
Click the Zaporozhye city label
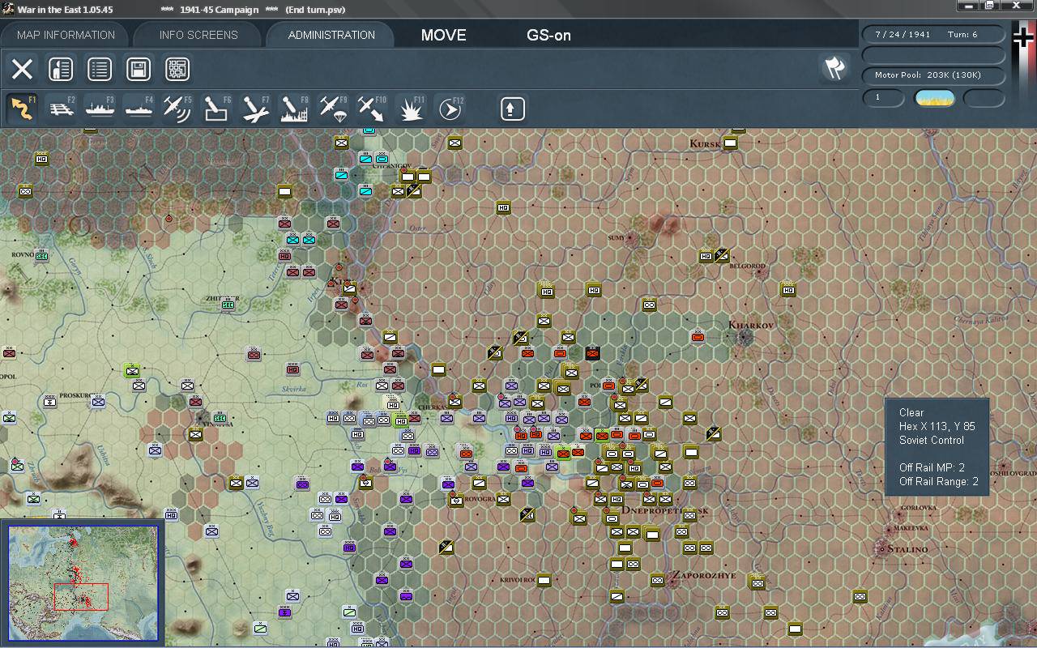(705, 575)
